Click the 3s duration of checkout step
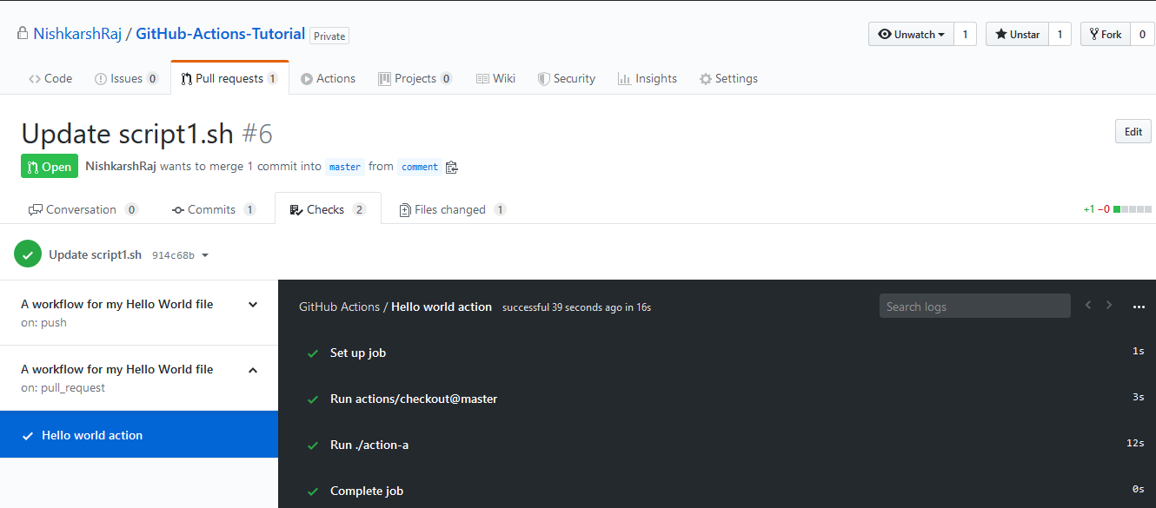The height and width of the screenshot is (508, 1156). 1139,397
